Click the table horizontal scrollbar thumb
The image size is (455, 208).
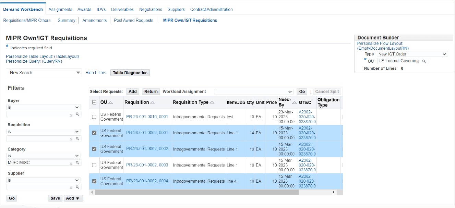tap(197, 192)
